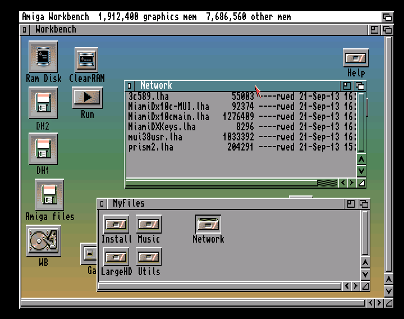Click the Workbench window down scroll arrow
This screenshot has width=404, height=319.
tap(389, 291)
